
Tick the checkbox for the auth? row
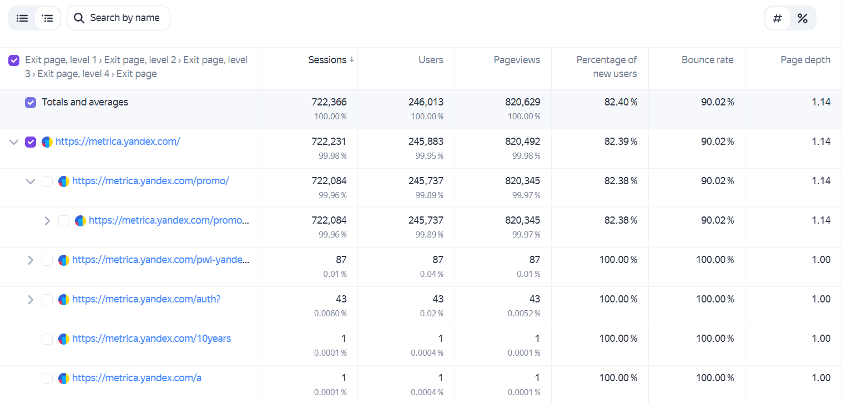47,300
